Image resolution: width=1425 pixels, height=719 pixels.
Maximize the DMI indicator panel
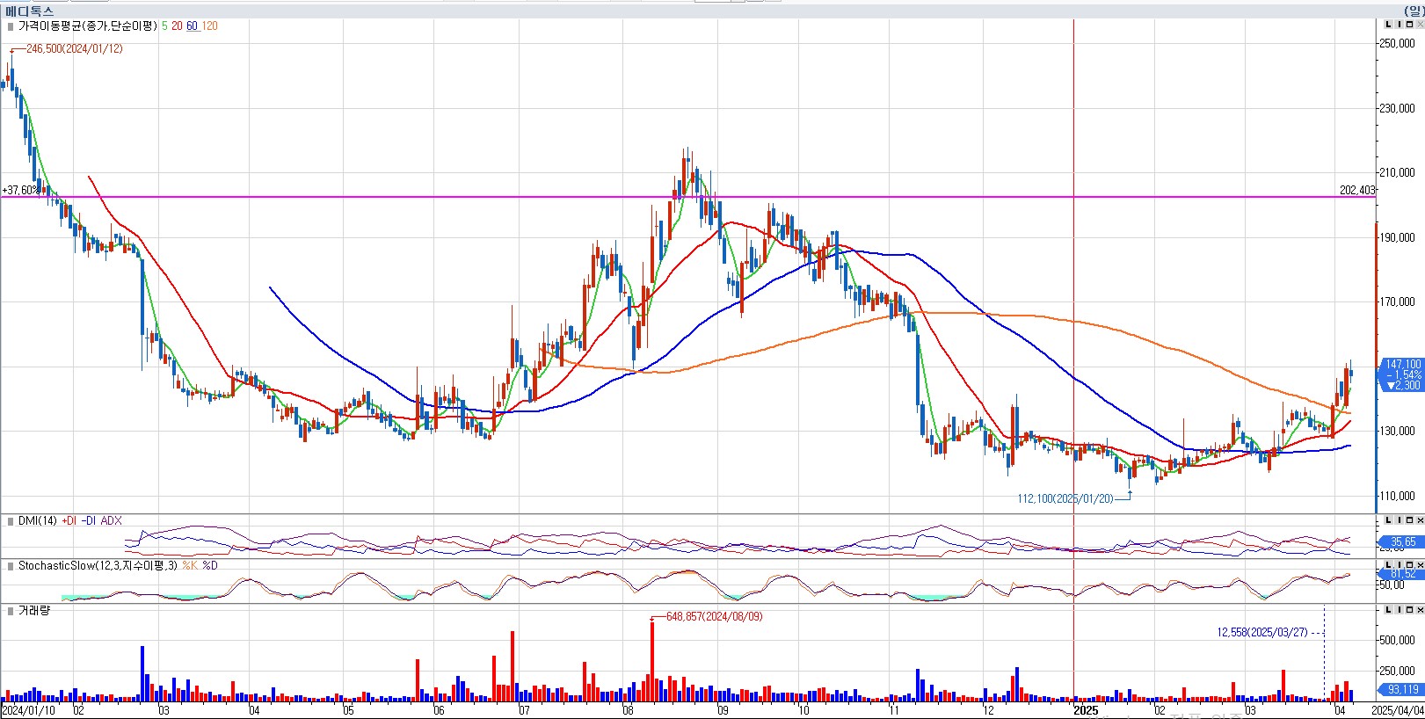tap(1409, 519)
